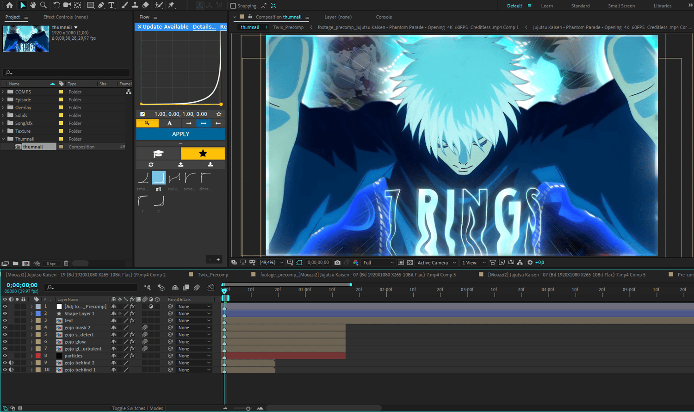Click the APPLY button in Flow
The height and width of the screenshot is (412, 694).
point(180,134)
